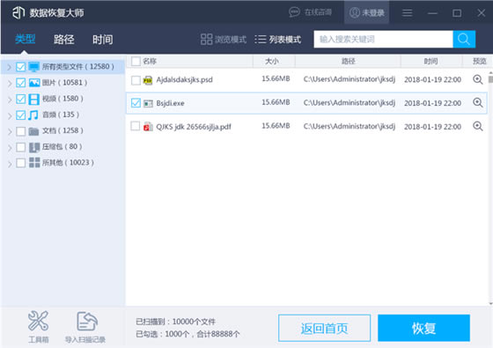The image size is (493, 348).
Task: Expand the compressed packages (压缩包 80) node
Action: pyautogui.click(x=10, y=147)
